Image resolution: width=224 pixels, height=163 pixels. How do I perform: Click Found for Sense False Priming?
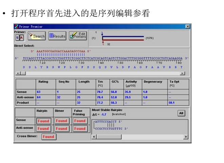(80, 121)
